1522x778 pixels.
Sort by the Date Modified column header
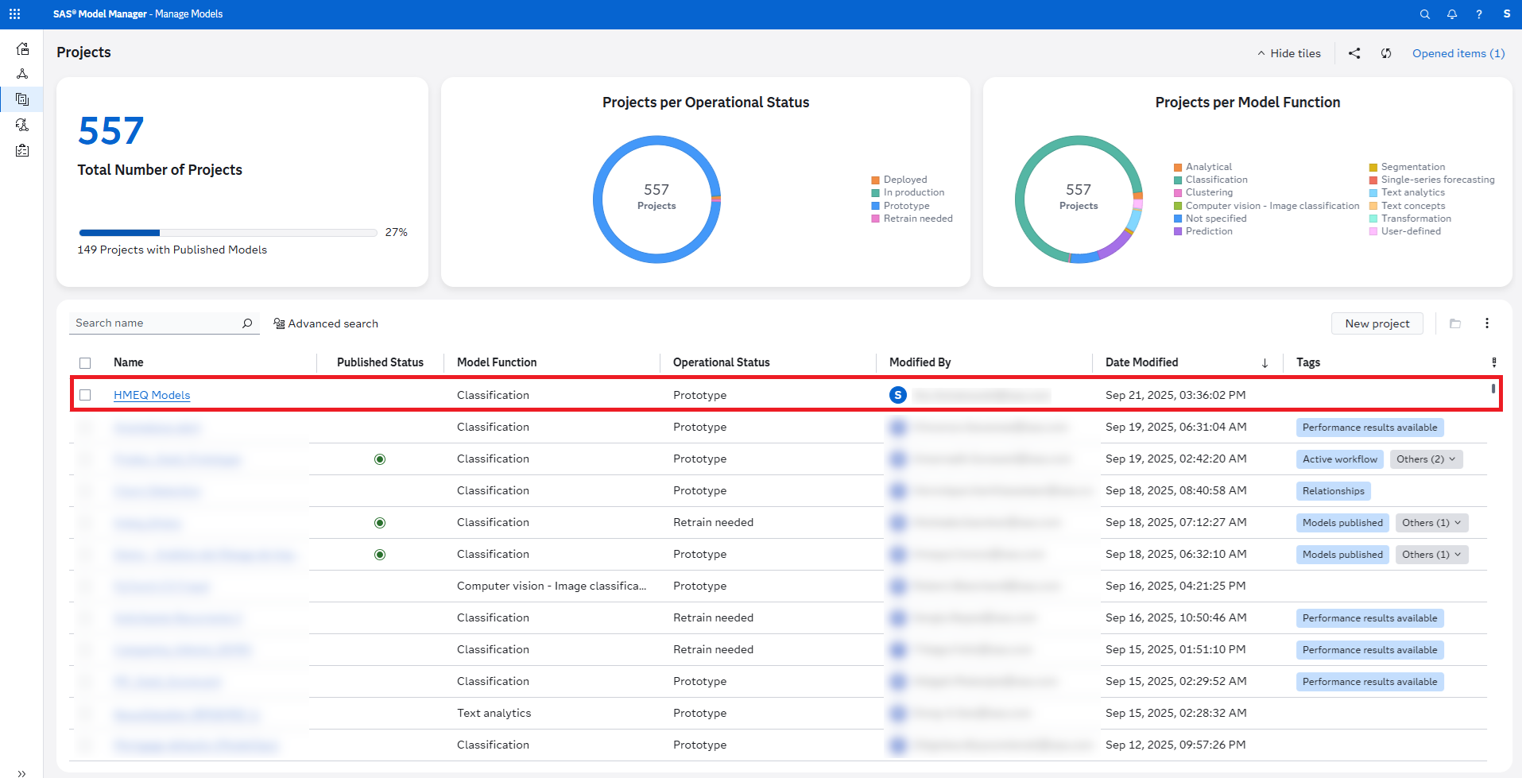[1141, 362]
